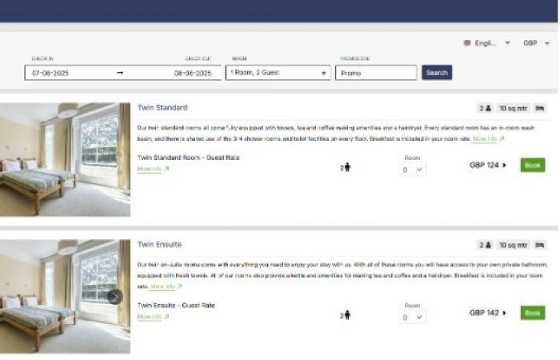The image size is (560, 360).
Task: Click the next-image arrow on Twin Ensuite photo
Action: pyautogui.click(x=115, y=297)
